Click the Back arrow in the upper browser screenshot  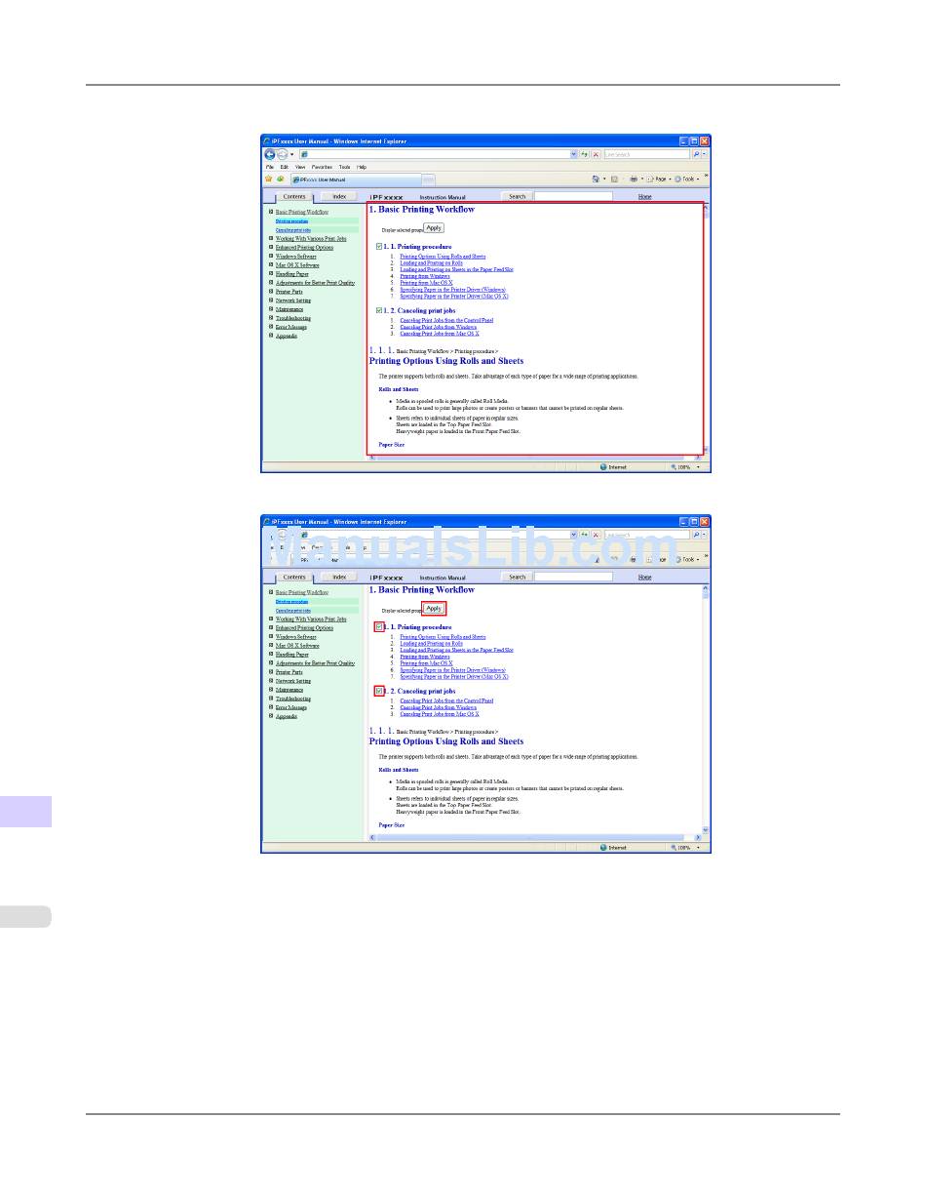point(270,154)
